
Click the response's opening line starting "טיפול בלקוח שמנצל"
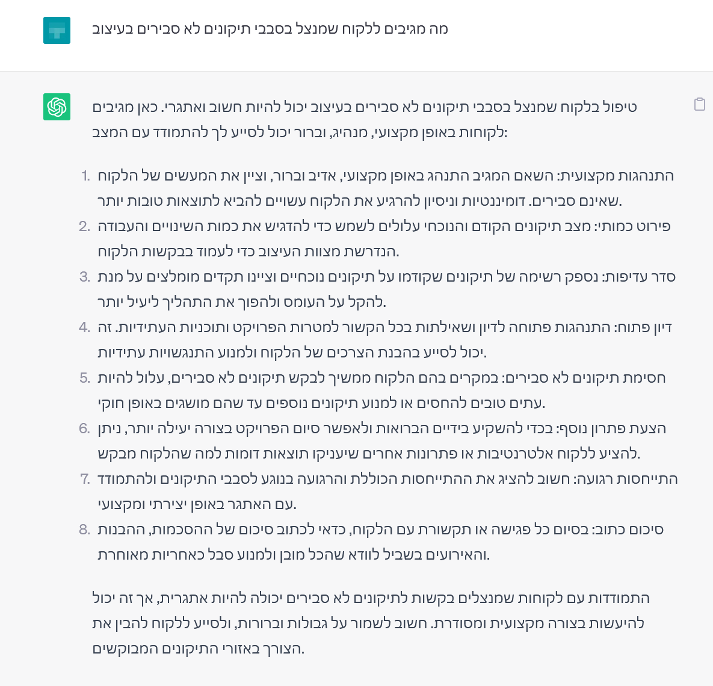click(364, 107)
